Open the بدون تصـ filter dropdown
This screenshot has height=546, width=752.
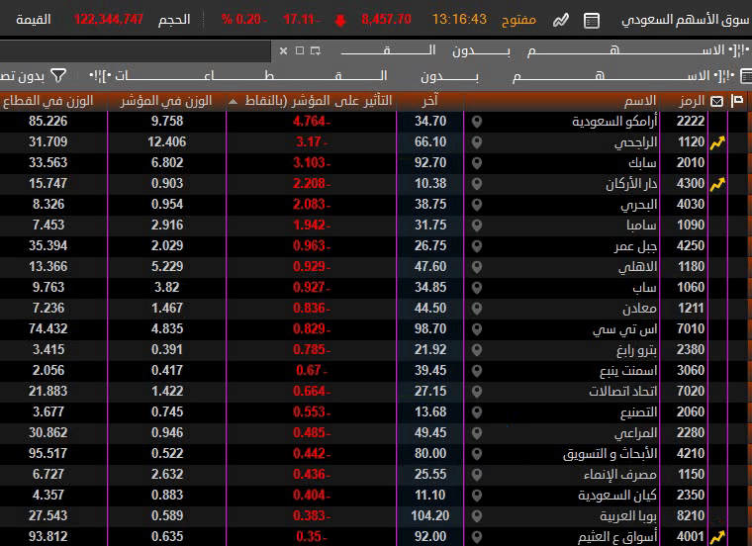pyautogui.click(x=20, y=75)
